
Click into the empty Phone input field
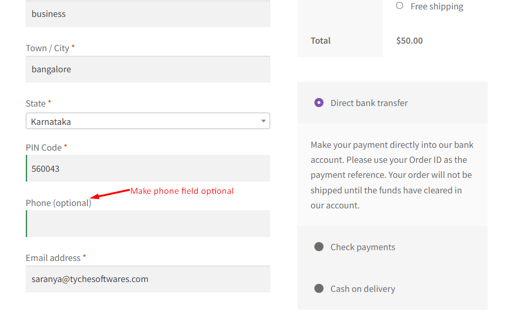148,224
